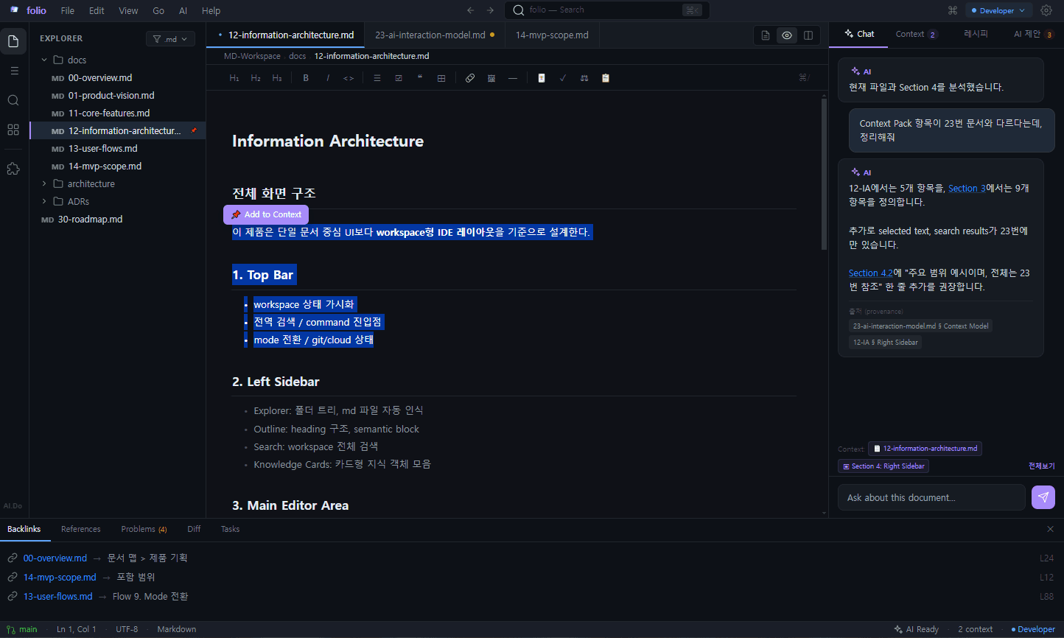1064x638 pixels.
Task: Open the Developer mode dropdown
Action: point(998,10)
